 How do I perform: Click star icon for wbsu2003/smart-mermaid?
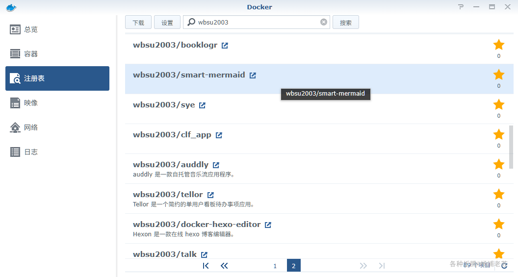(x=498, y=75)
